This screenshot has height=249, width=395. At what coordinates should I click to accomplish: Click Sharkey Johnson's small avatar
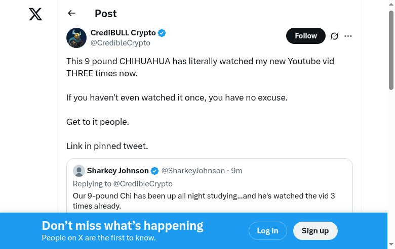78,171
